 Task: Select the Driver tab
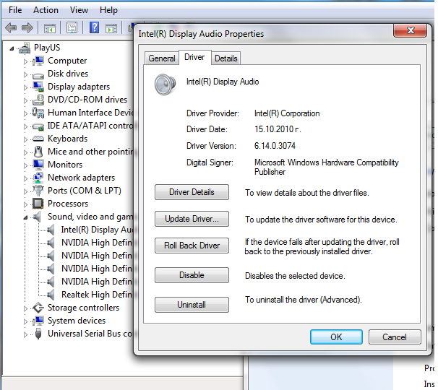(194, 57)
